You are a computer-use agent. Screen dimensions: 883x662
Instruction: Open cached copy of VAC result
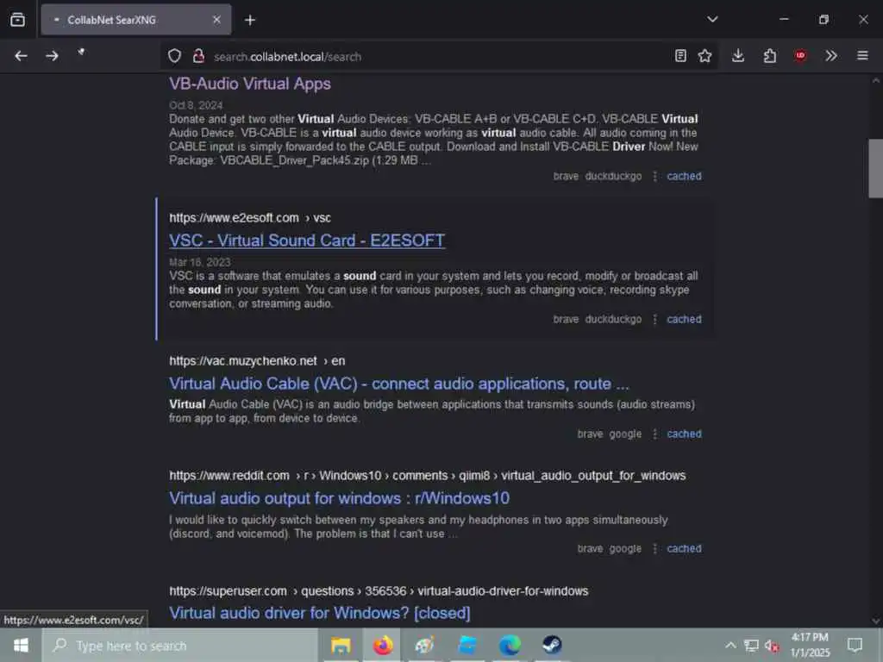(x=684, y=434)
